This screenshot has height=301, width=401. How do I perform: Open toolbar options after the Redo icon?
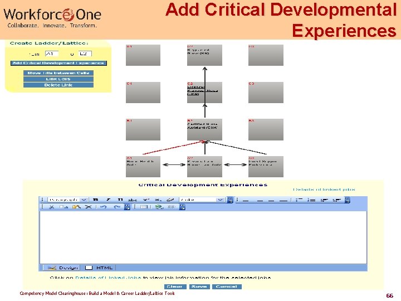[x=127, y=207]
